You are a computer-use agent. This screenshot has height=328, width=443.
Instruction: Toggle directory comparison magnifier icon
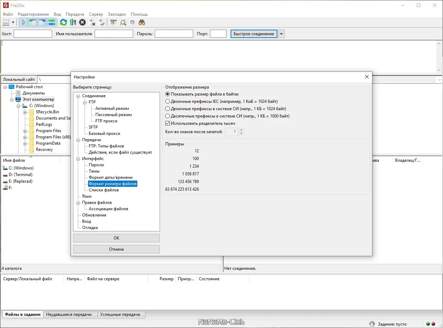click(123, 23)
